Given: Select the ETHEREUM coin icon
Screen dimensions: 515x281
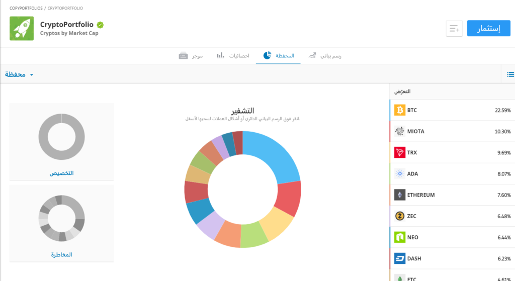Looking at the screenshot, I should coord(400,195).
